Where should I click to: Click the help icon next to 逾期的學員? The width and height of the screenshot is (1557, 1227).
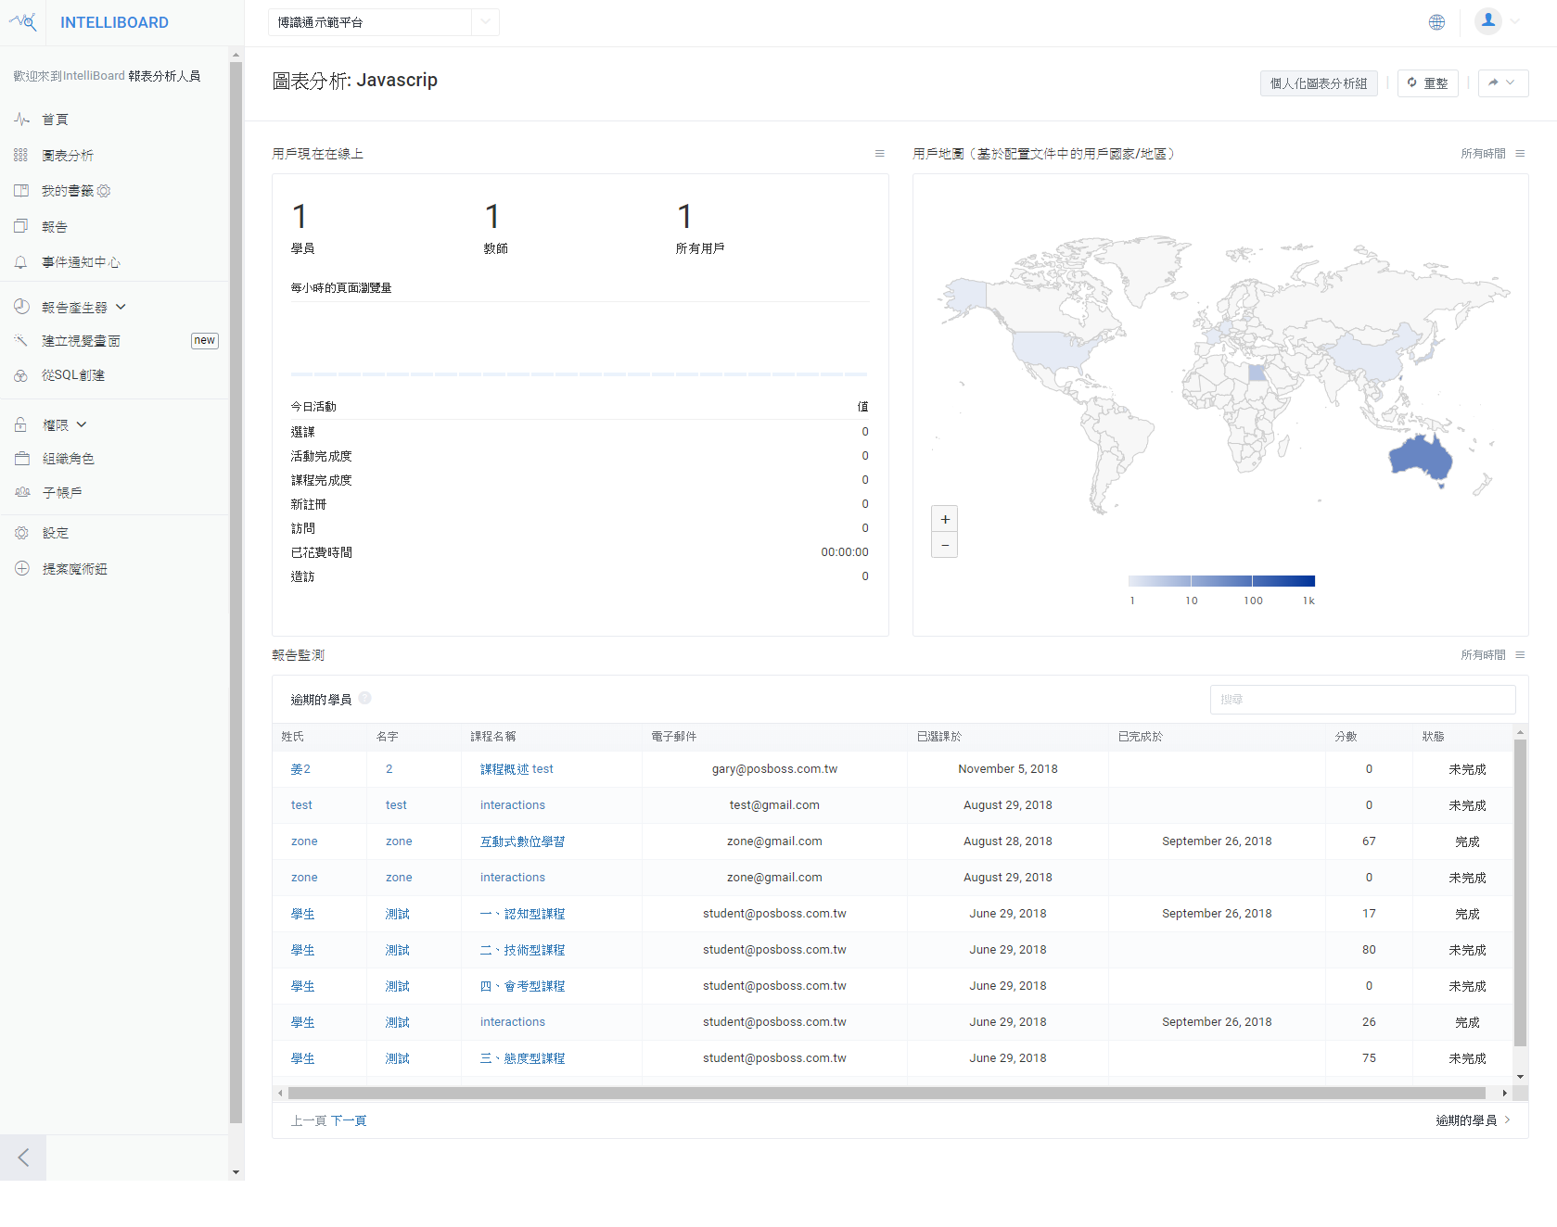click(x=364, y=698)
